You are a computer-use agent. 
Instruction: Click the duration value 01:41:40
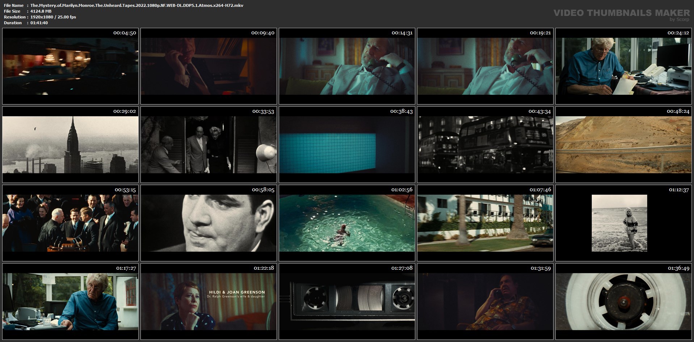click(x=39, y=23)
